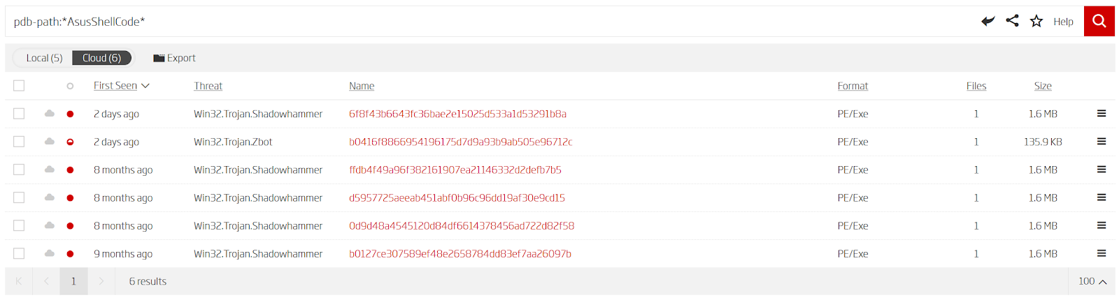Open hamburger menu for b0127ce307589 row
The image size is (1119, 300).
point(1102,253)
